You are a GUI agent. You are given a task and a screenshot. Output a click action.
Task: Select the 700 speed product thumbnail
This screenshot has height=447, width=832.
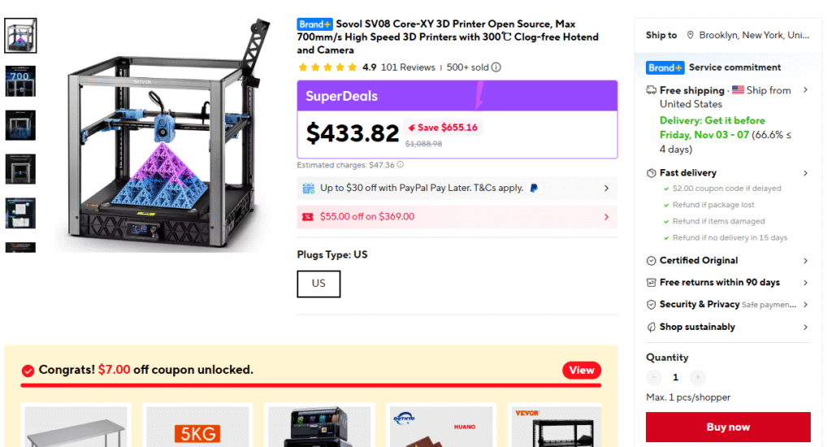tap(20, 80)
